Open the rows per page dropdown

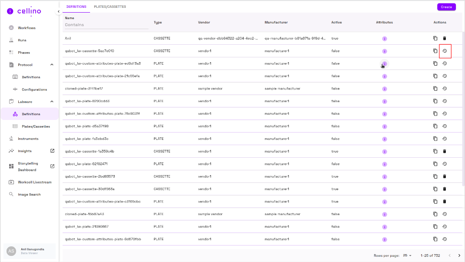click(x=407, y=255)
